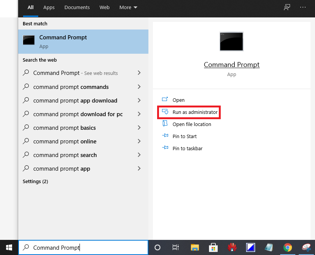Click the 'command prompt download for pc' suggestion
This screenshot has height=255, width=315.
[x=78, y=114]
